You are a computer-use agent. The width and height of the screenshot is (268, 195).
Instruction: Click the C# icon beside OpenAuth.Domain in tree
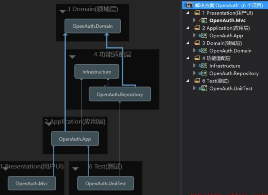[x=204, y=51]
